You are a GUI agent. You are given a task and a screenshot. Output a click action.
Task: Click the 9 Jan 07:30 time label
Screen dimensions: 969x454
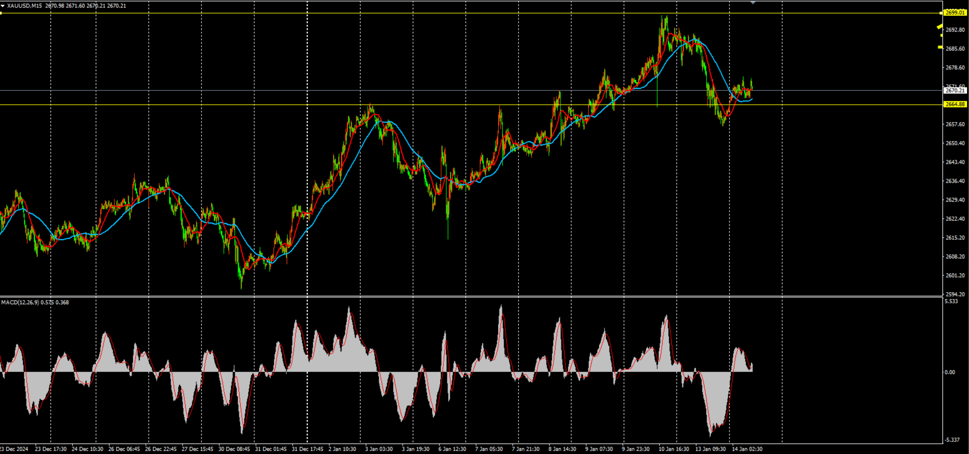(599, 449)
